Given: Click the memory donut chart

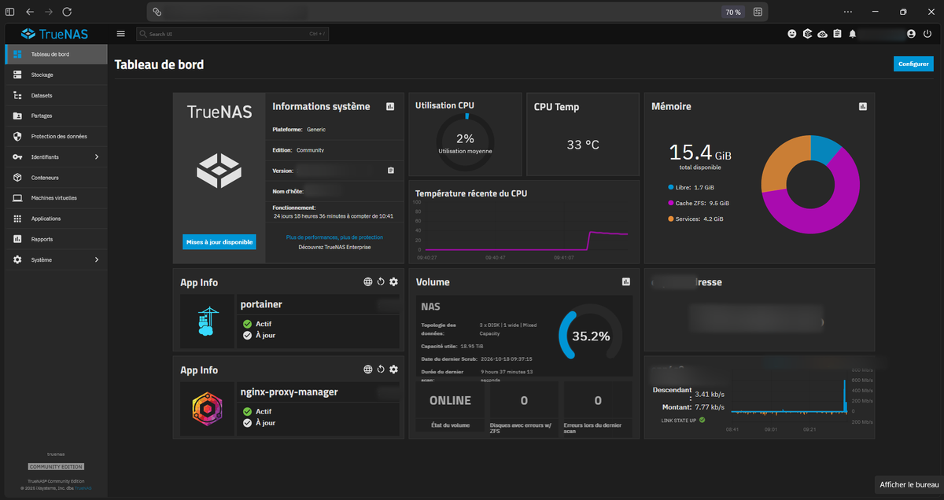Looking at the screenshot, I should pyautogui.click(x=810, y=184).
